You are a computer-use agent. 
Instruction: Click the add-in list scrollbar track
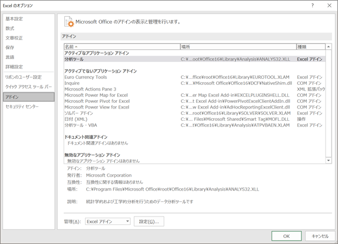click(x=328, y=103)
